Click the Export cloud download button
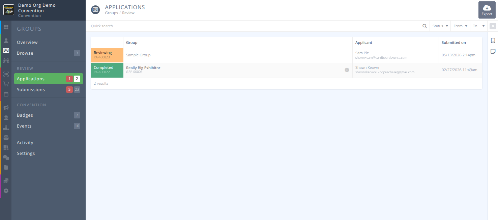 (487, 10)
